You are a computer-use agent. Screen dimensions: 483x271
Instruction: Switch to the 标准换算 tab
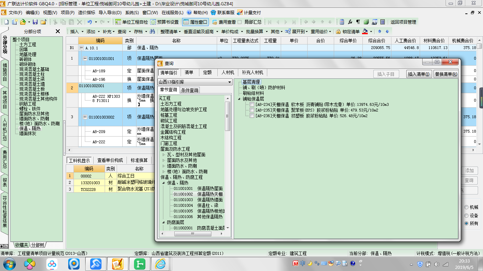click(x=139, y=160)
